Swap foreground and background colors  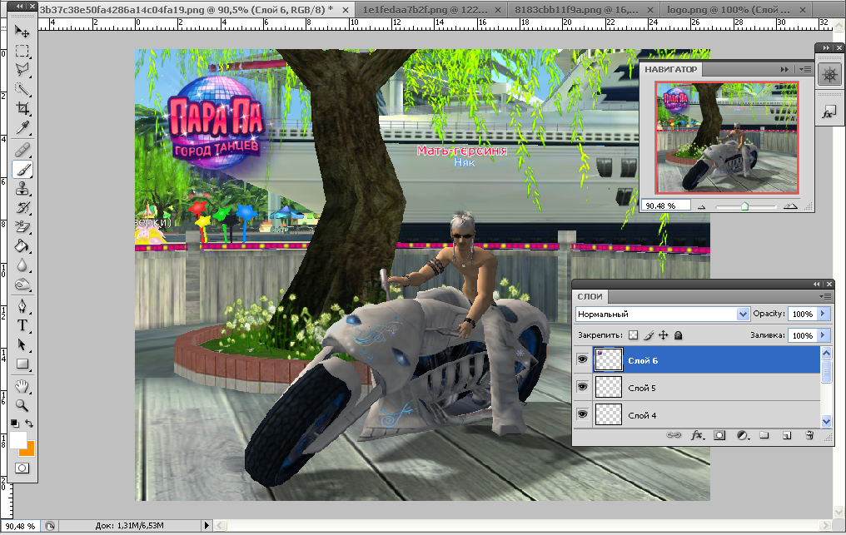29,424
